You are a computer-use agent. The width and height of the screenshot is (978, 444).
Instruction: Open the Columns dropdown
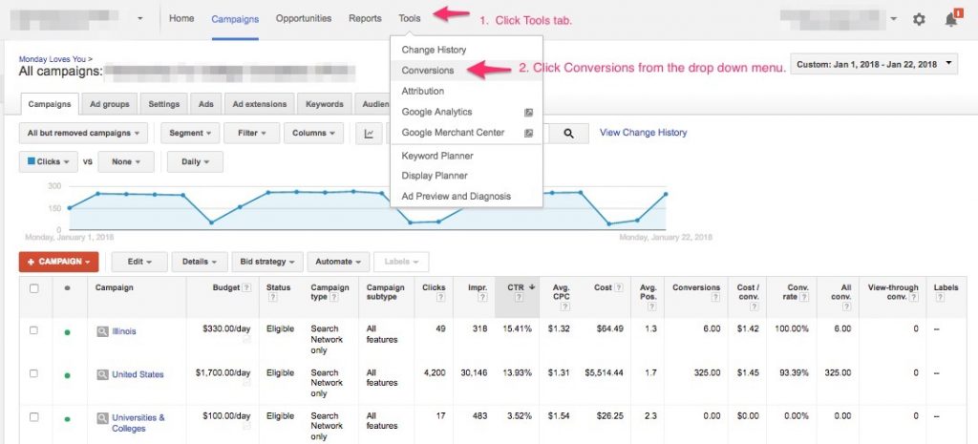click(x=313, y=134)
